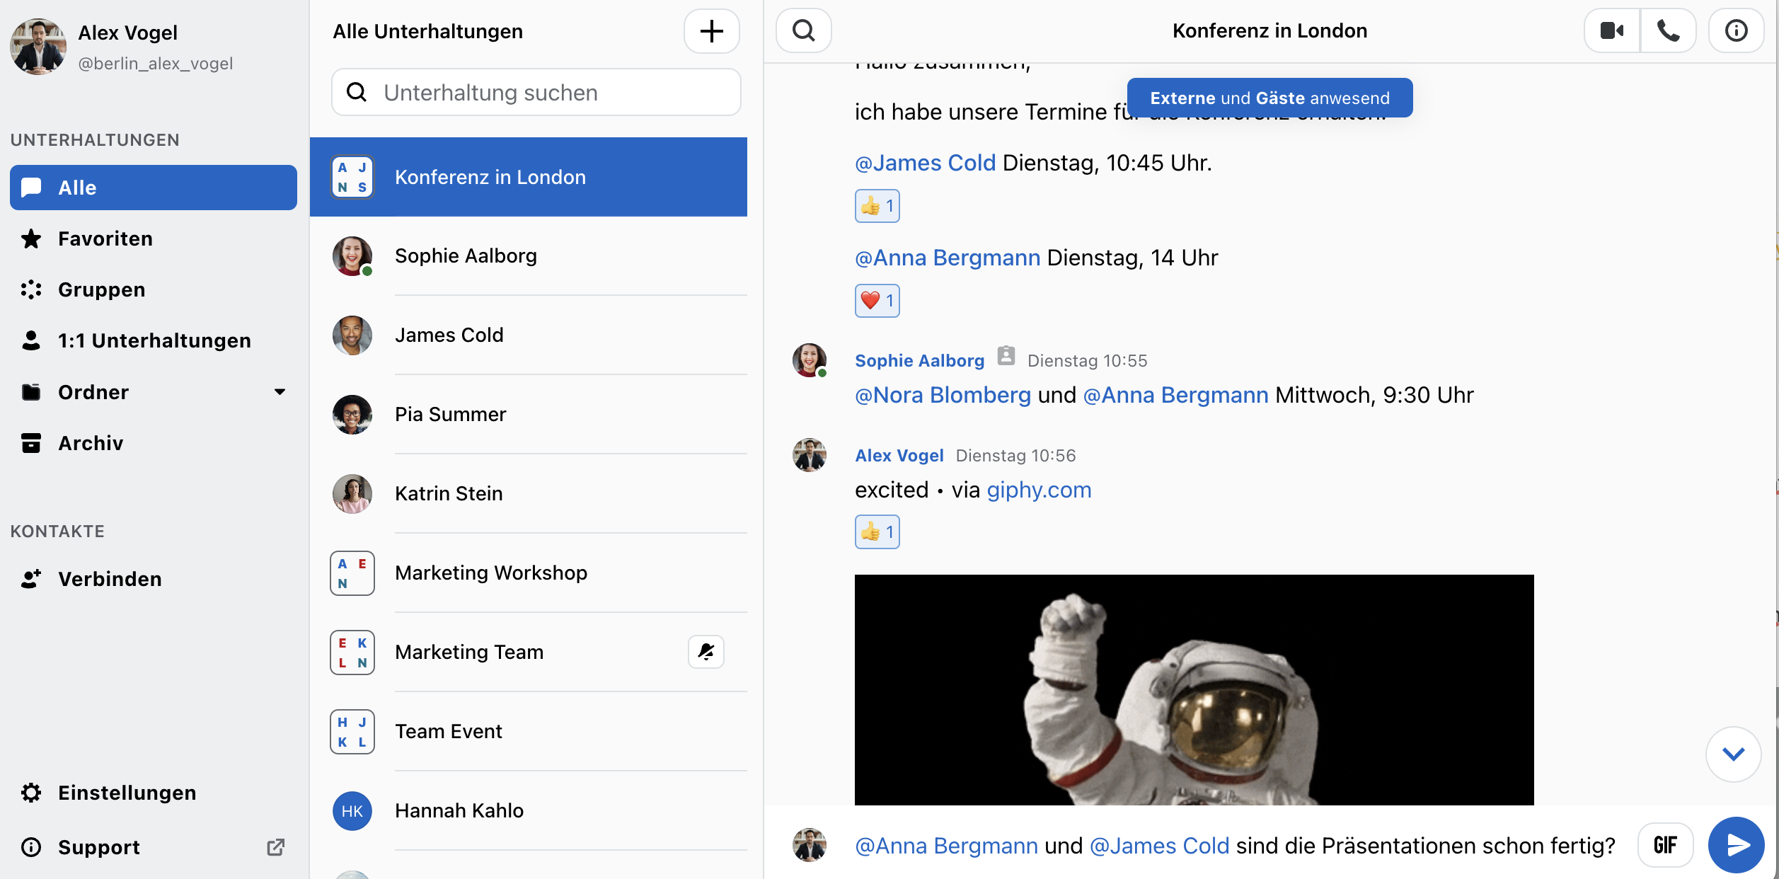
Task: Open the Verbinden label under Kontakte
Action: [110, 579]
